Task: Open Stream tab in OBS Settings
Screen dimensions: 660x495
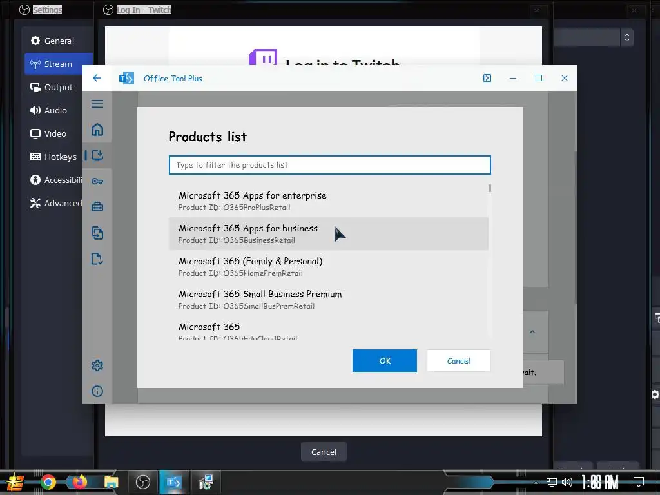Action: [58, 64]
